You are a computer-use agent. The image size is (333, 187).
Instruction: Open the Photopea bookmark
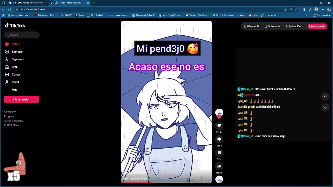pyautogui.click(x=144, y=15)
